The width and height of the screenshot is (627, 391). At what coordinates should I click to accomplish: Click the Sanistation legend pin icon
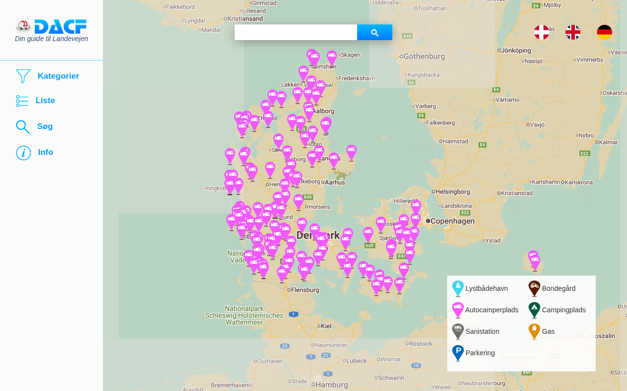pyautogui.click(x=458, y=332)
